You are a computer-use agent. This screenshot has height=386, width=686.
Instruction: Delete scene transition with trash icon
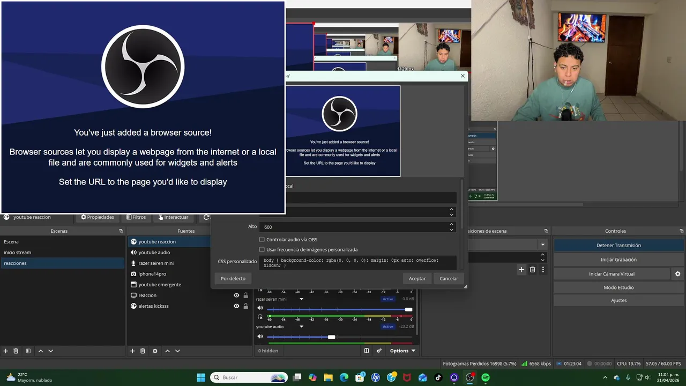coord(532,270)
